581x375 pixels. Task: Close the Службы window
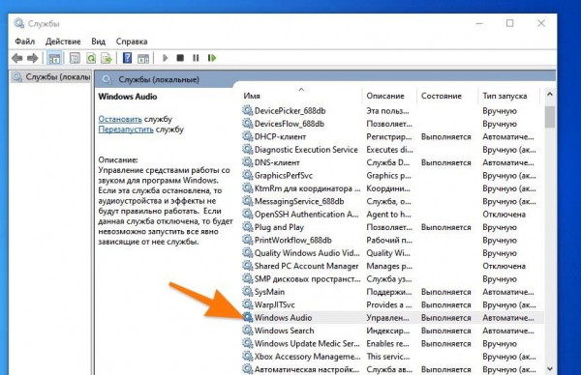541,23
